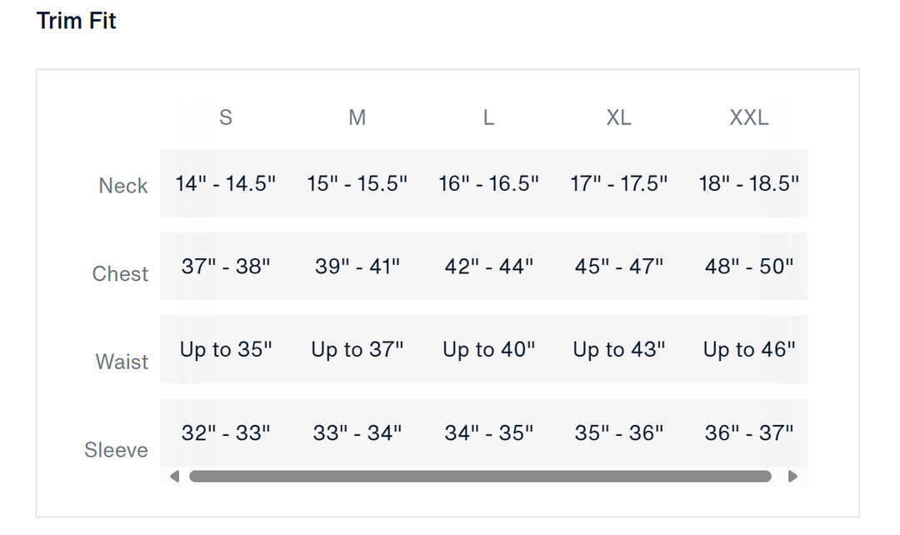Click the right scroll arrow of the size table

[792, 477]
